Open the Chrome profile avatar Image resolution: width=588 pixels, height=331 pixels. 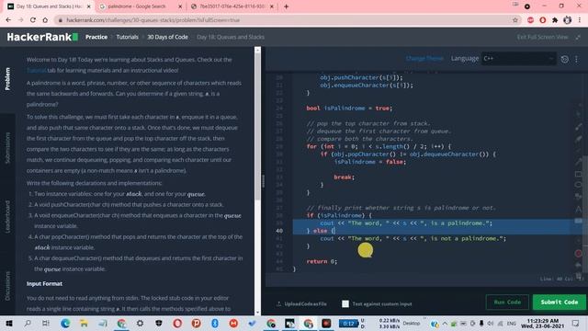pyautogui.click(x=567, y=20)
